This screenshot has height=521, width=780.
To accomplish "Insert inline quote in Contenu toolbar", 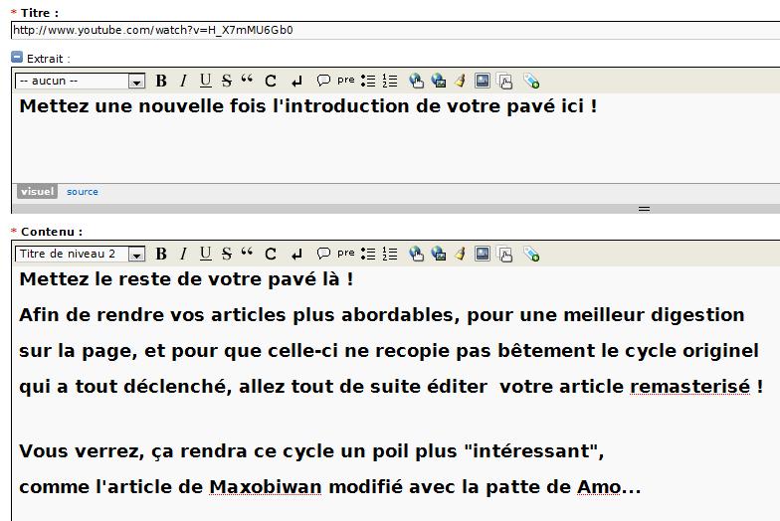I will (x=247, y=253).
